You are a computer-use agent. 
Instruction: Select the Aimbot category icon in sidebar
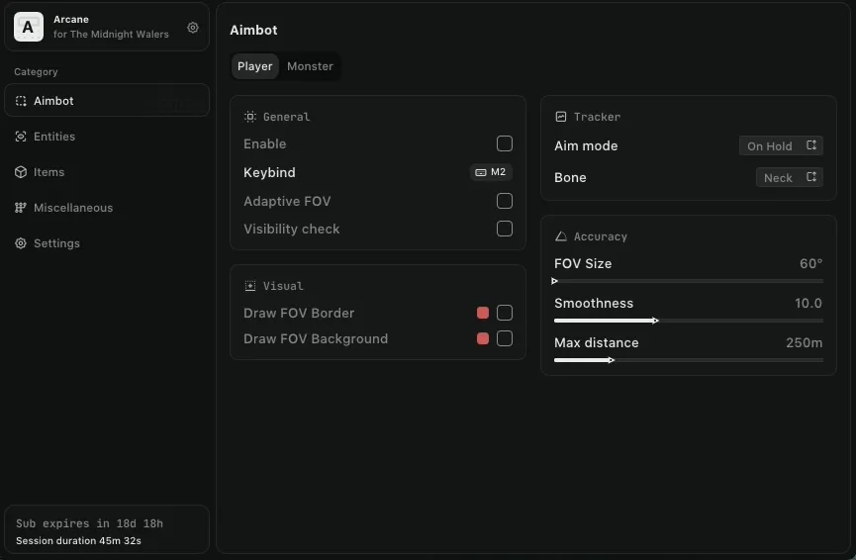21,101
